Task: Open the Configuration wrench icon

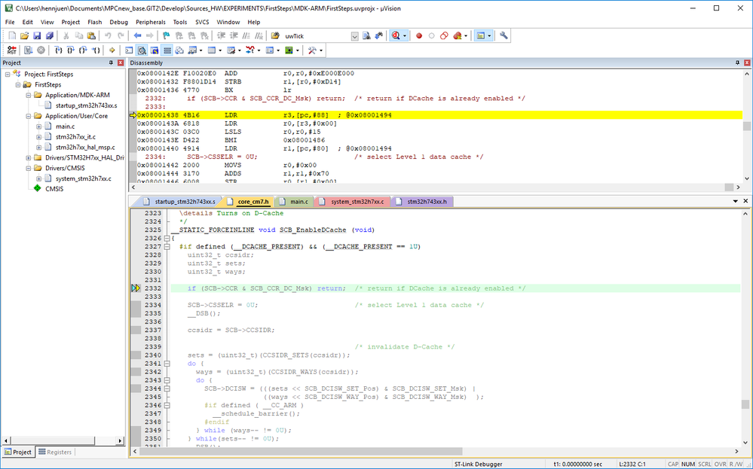Action: (504, 35)
